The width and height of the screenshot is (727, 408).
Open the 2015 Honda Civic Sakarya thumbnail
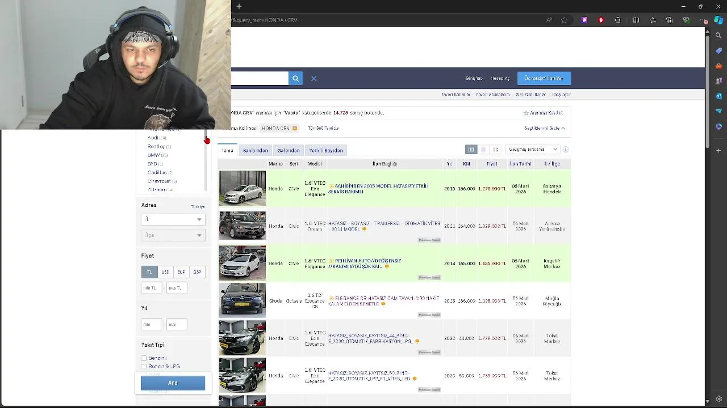pyautogui.click(x=242, y=188)
